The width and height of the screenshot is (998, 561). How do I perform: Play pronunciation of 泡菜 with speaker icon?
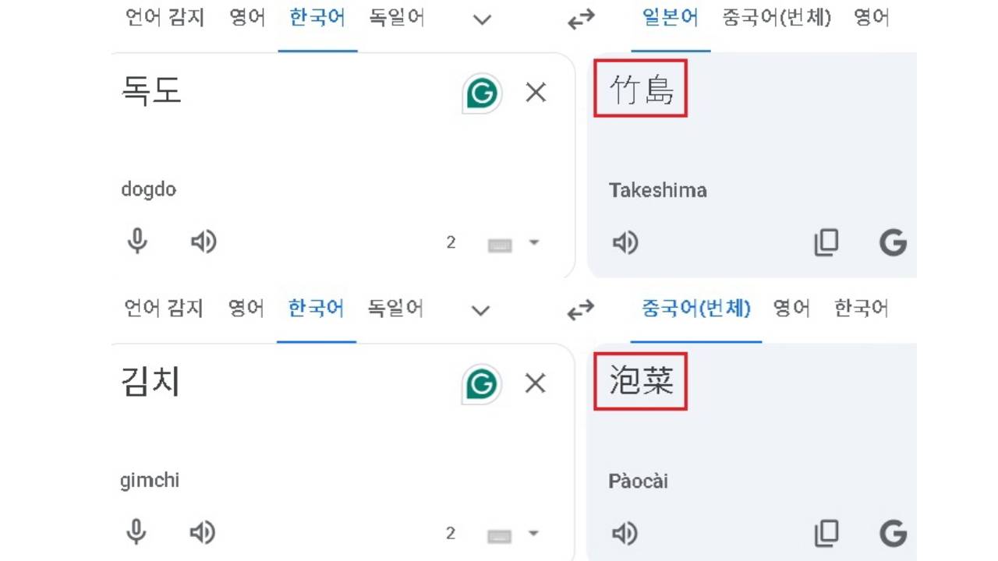[625, 534]
